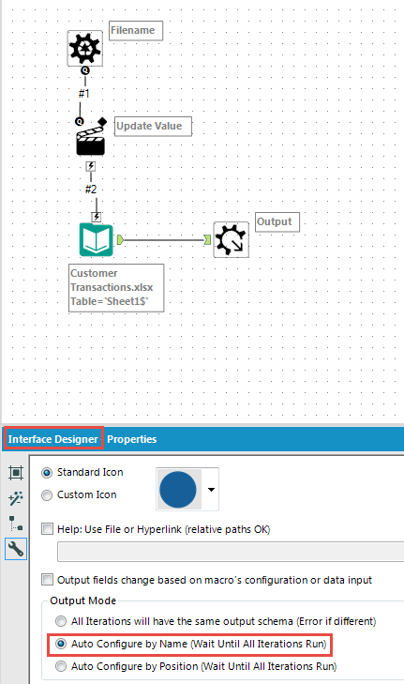Select the Control Parameter gear tool labeled Filename
Image resolution: width=404 pixels, height=684 pixels.
85,48
